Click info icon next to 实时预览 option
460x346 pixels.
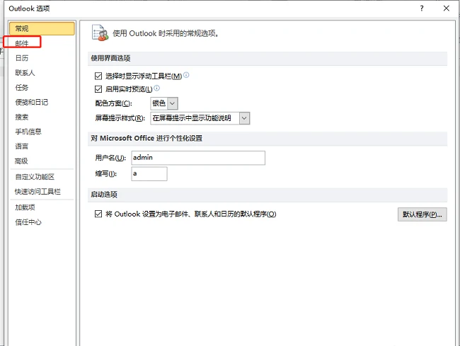pyautogui.click(x=157, y=88)
